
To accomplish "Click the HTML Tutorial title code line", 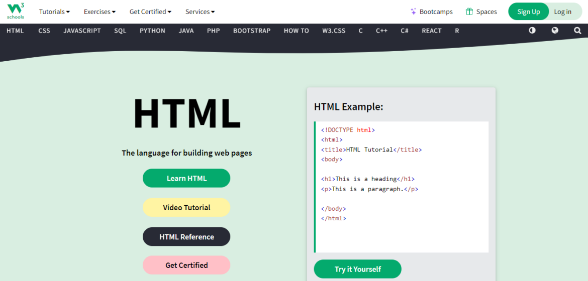I will (371, 150).
